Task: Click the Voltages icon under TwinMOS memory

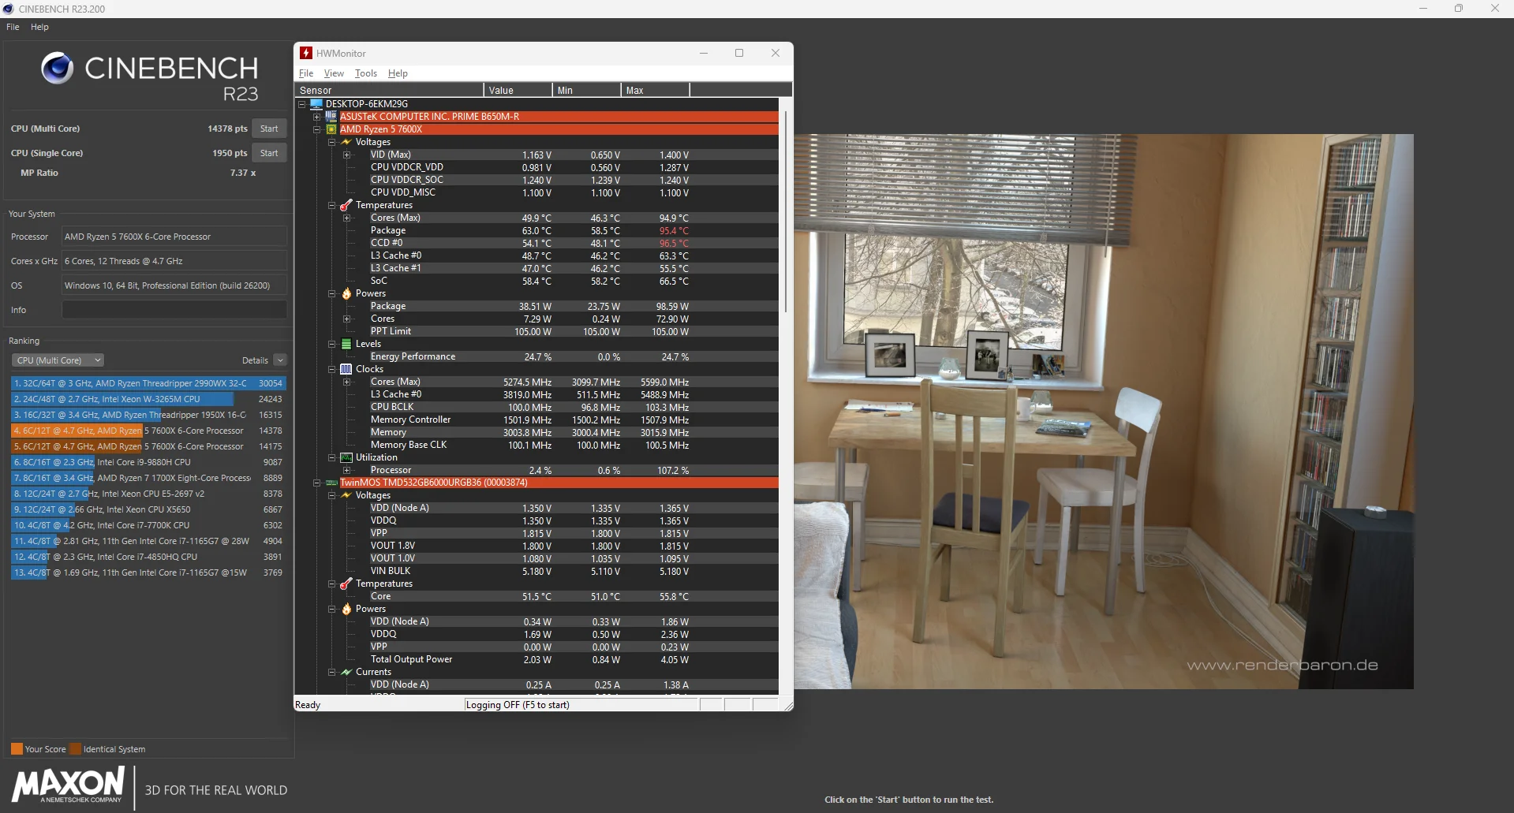Action: tap(346, 495)
